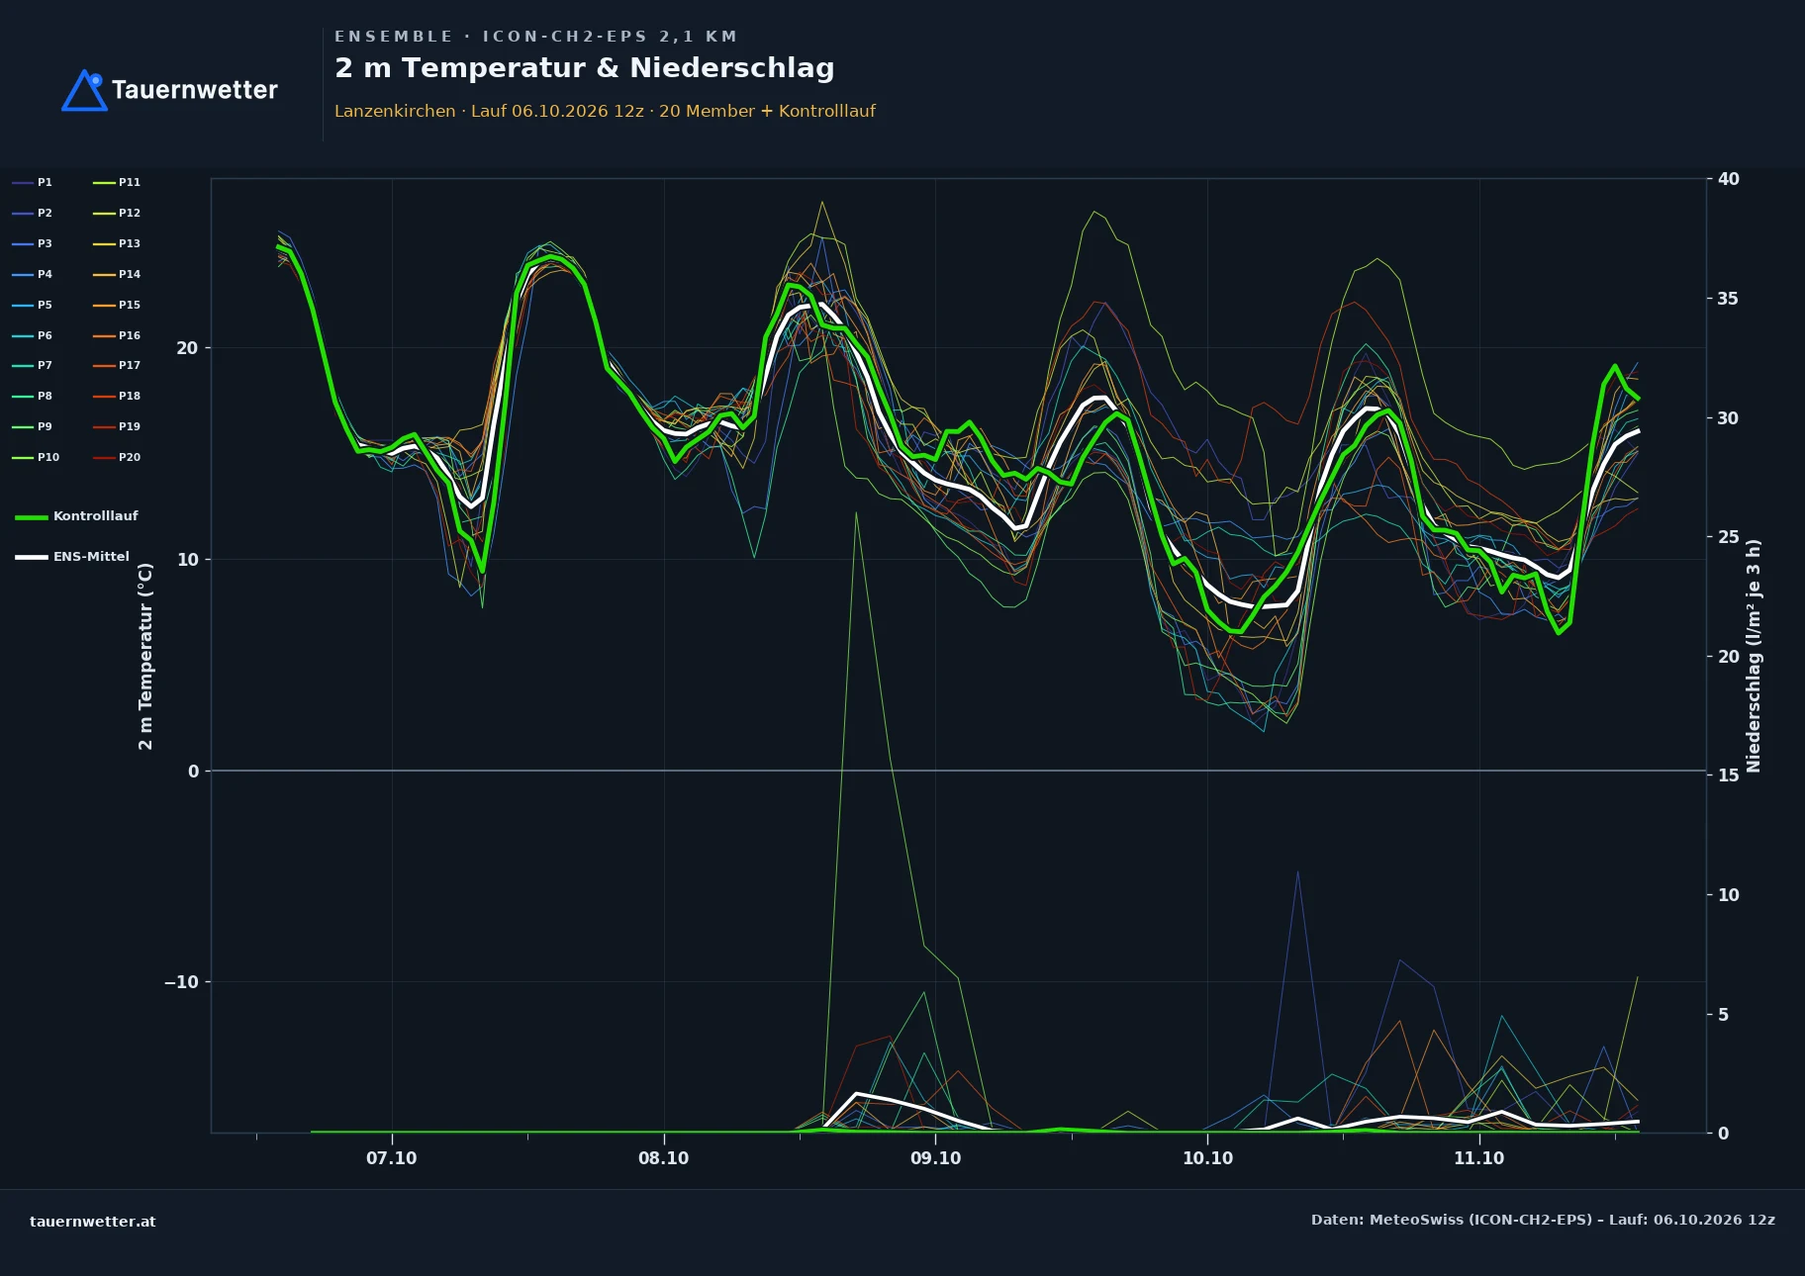Click the Lanzenkirchen run info subtitle
Viewport: 1805px width, 1276px height.
605,111
